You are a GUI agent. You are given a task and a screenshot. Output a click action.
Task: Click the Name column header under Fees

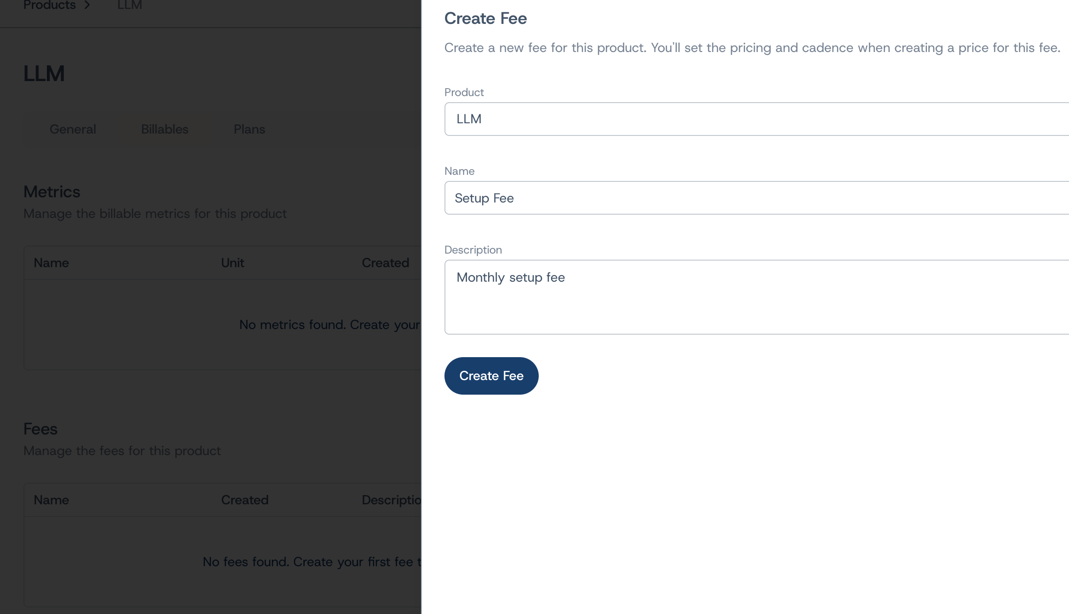pyautogui.click(x=51, y=500)
